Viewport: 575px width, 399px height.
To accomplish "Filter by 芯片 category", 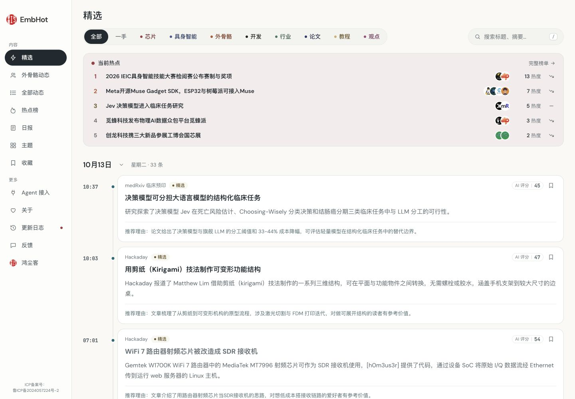I will 148,37.
